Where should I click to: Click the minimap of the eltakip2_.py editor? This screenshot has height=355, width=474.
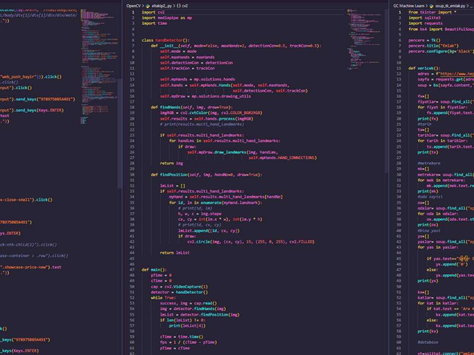click(x=365, y=39)
